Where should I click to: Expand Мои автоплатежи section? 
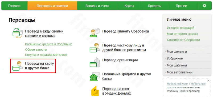coord(187,72)
